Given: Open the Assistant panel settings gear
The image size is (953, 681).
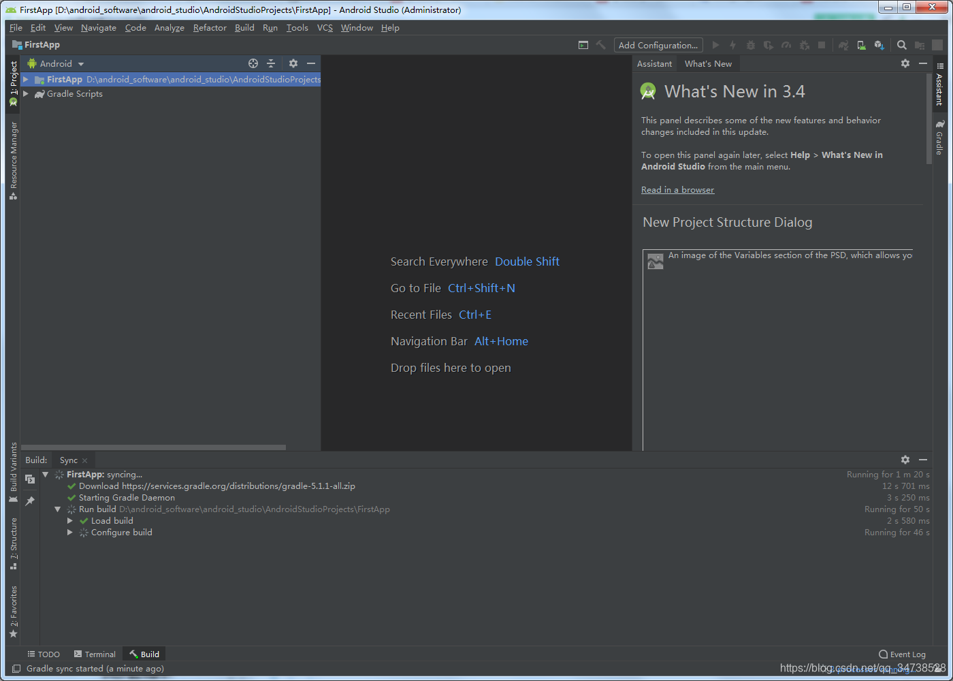Looking at the screenshot, I should point(905,63).
